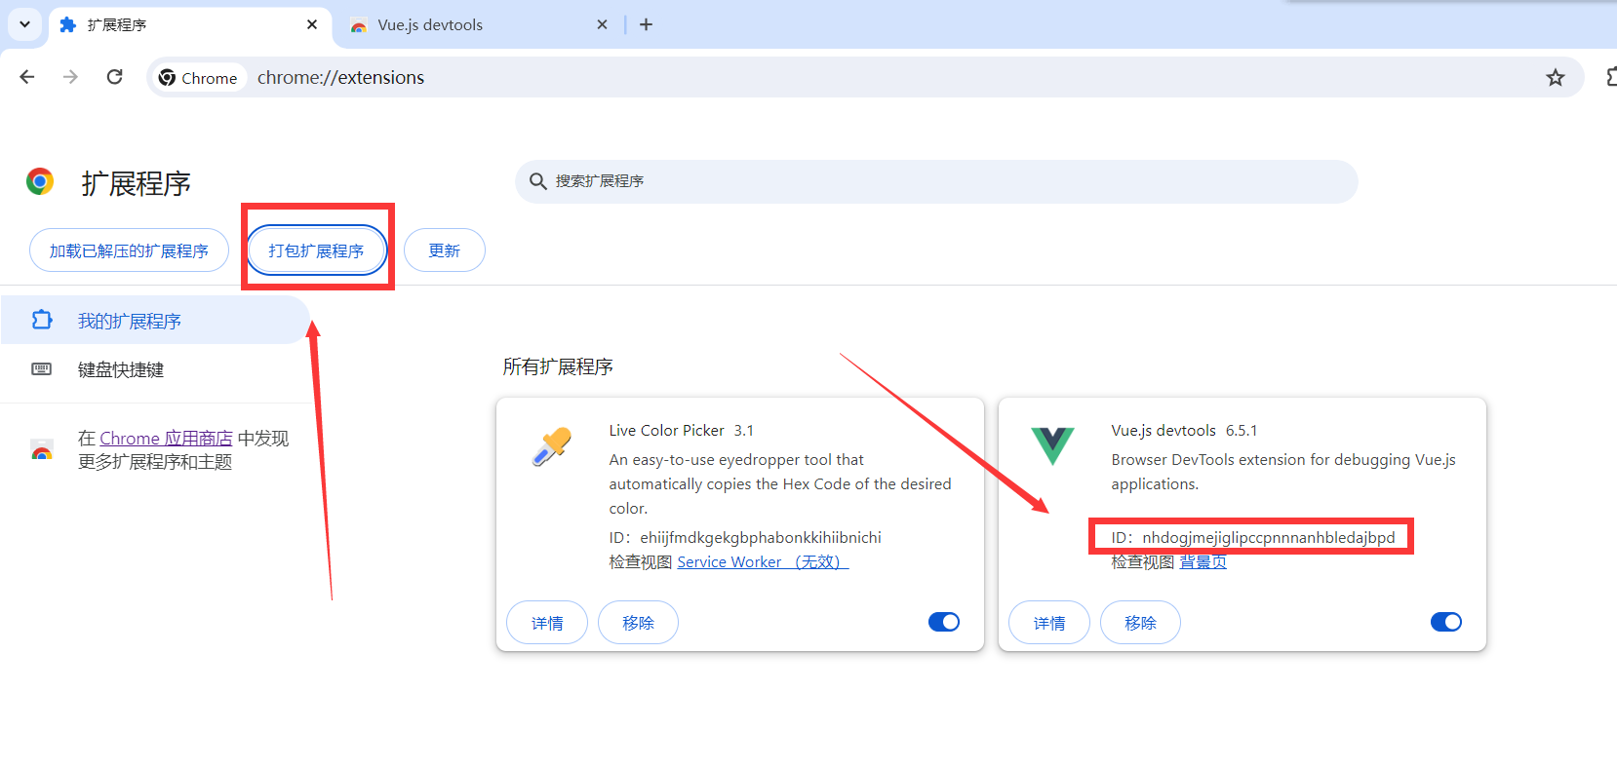
Task: Click the 更新 button
Action: click(x=445, y=250)
